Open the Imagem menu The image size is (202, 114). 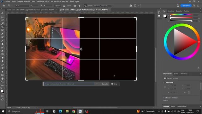point(20,2)
